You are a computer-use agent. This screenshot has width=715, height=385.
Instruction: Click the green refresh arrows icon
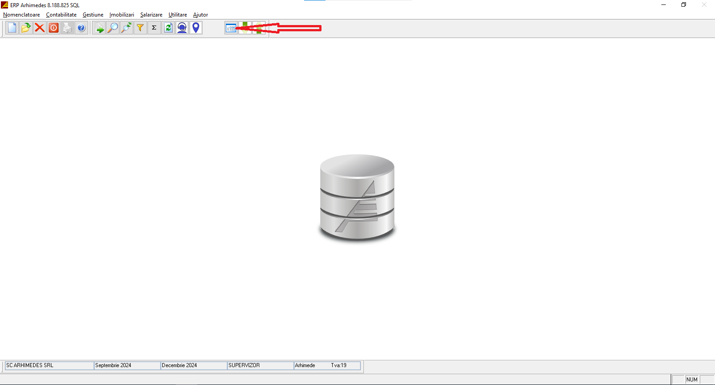168,28
